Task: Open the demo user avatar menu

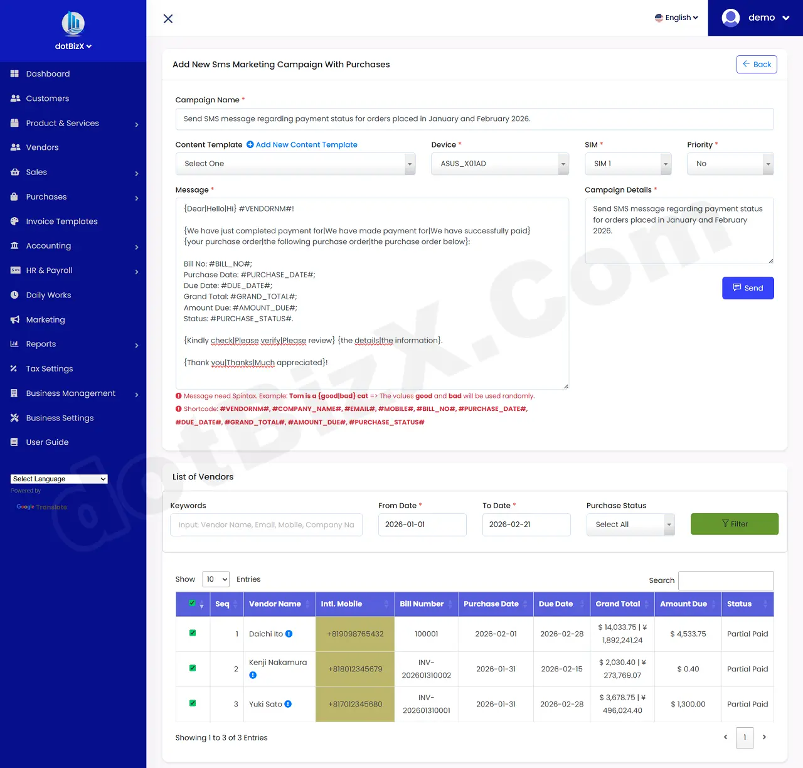Action: point(730,18)
